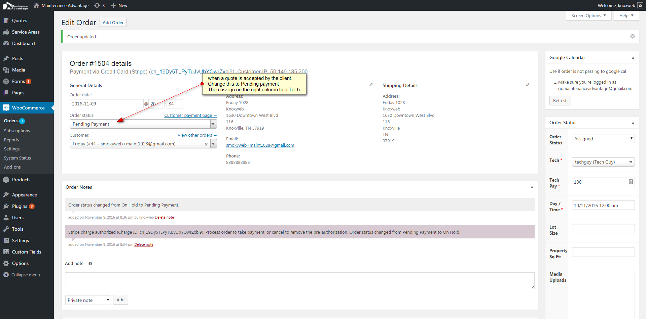Click the Service Areas truck icon
646x319 pixels.
6,32
